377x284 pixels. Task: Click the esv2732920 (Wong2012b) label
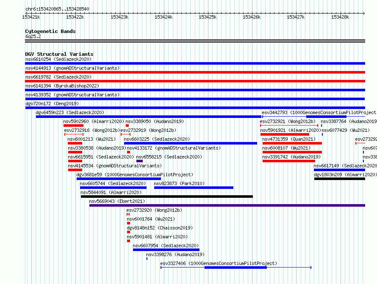pos(154,210)
